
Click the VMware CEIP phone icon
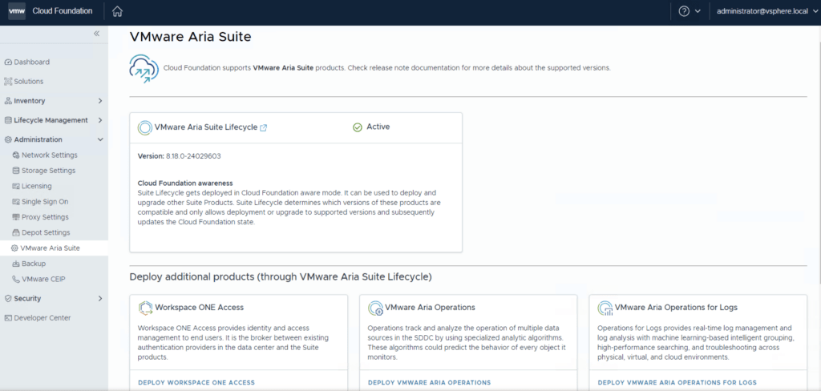click(x=15, y=279)
